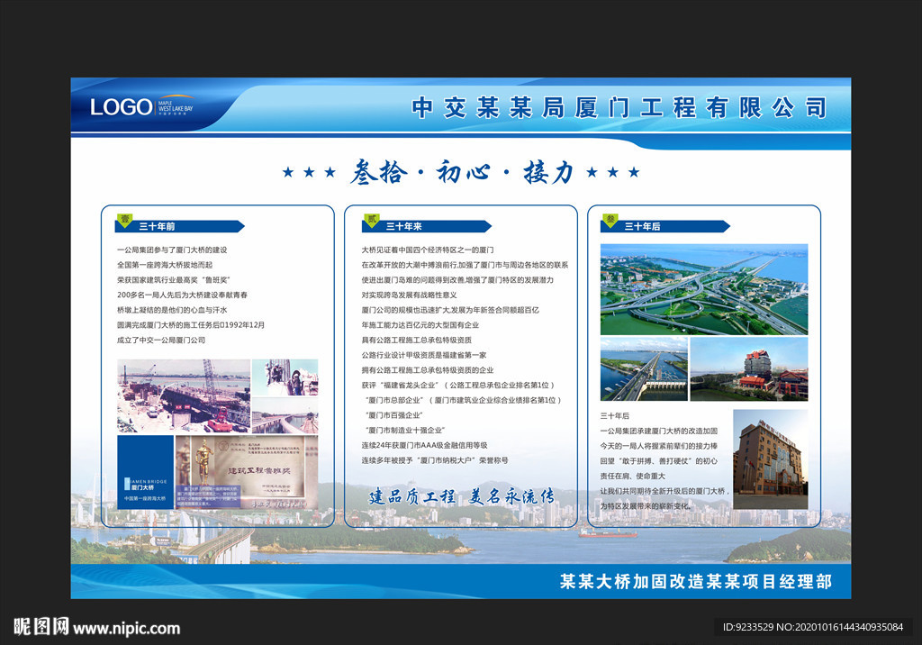Expand the arrow tip of '三十年前' banner
The height and width of the screenshot is (645, 922).
click(x=242, y=225)
